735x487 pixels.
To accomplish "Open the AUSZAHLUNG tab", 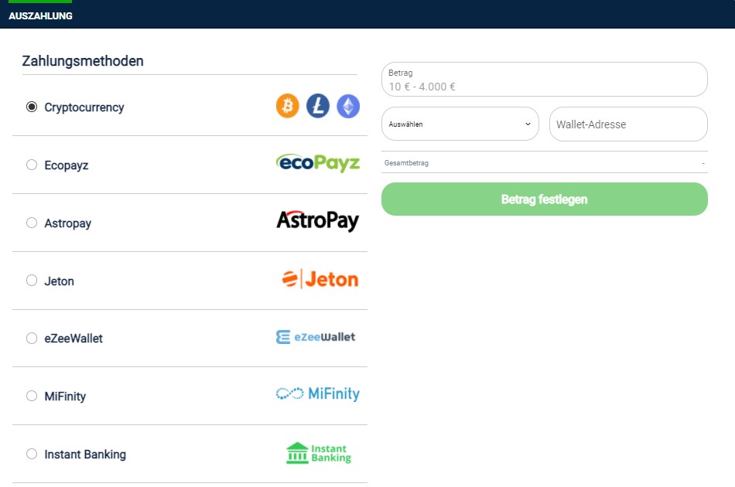I will tap(40, 15).
